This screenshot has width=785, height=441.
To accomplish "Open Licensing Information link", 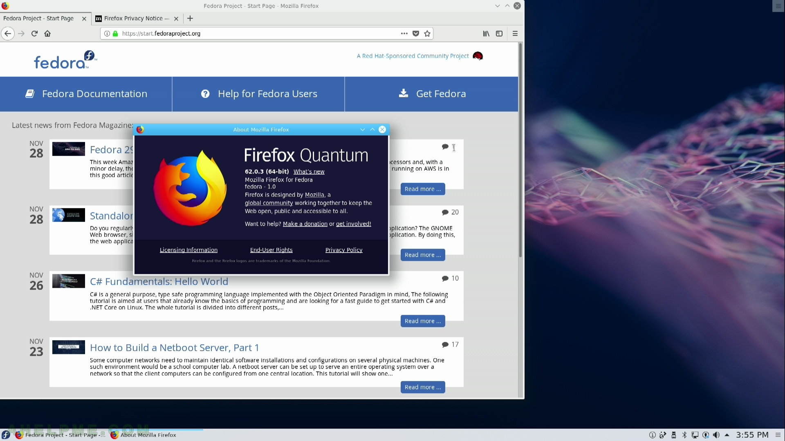I will (188, 250).
